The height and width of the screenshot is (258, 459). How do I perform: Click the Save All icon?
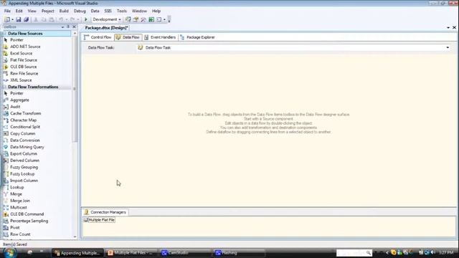coord(26,19)
